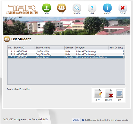Click the TAR Student Management System logo
The height and width of the screenshot is (124, 133).
coord(22,9)
